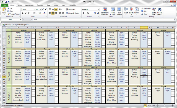Screen dimensions: 177x108
Task: Adjust the zoom slider handle
Action: coord(164,106)
